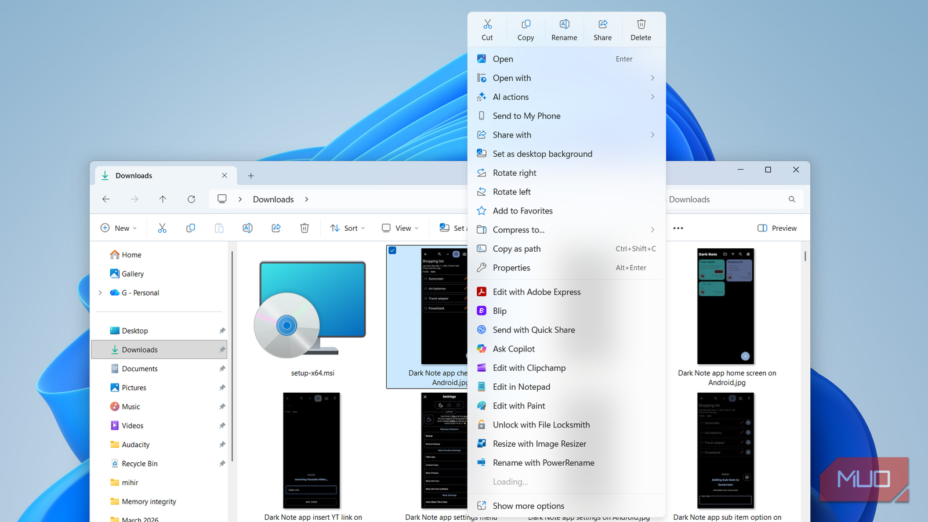Image resolution: width=928 pixels, height=522 pixels.
Task: Choose Edit with Paint
Action: pyautogui.click(x=567, y=406)
